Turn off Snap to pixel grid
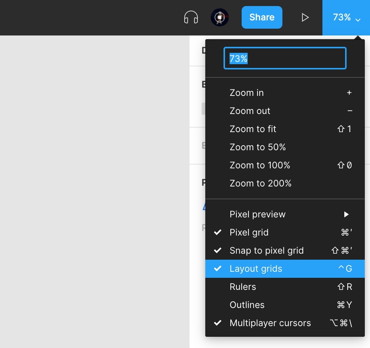Image resolution: width=370 pixels, height=348 pixels. (267, 251)
